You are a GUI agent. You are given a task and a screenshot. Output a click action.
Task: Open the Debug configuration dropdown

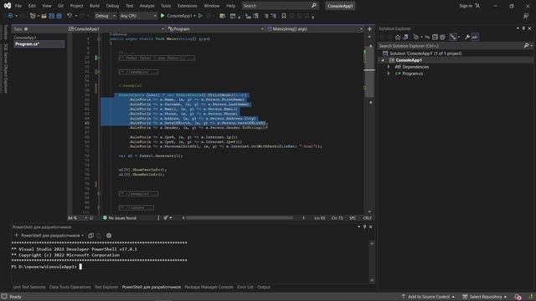coord(106,16)
